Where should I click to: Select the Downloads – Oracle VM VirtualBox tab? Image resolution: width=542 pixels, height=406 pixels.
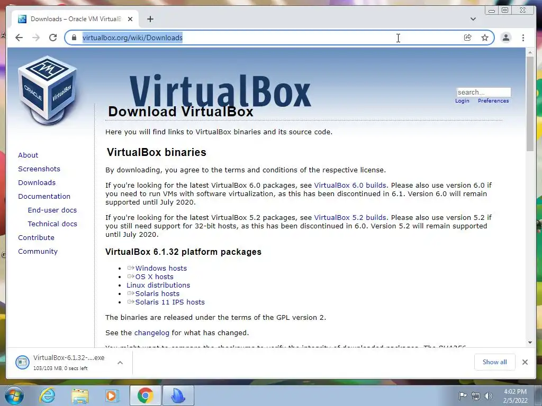pos(75,19)
